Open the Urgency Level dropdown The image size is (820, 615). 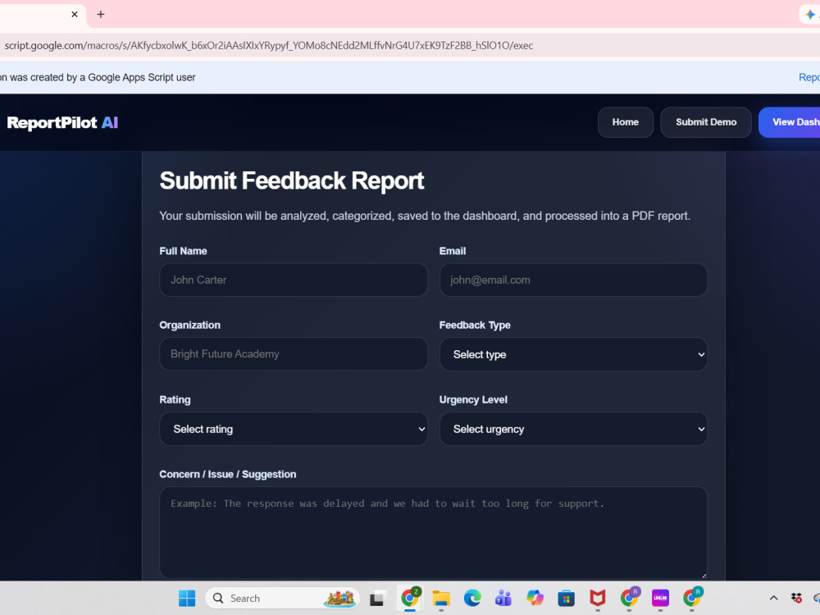tap(573, 429)
